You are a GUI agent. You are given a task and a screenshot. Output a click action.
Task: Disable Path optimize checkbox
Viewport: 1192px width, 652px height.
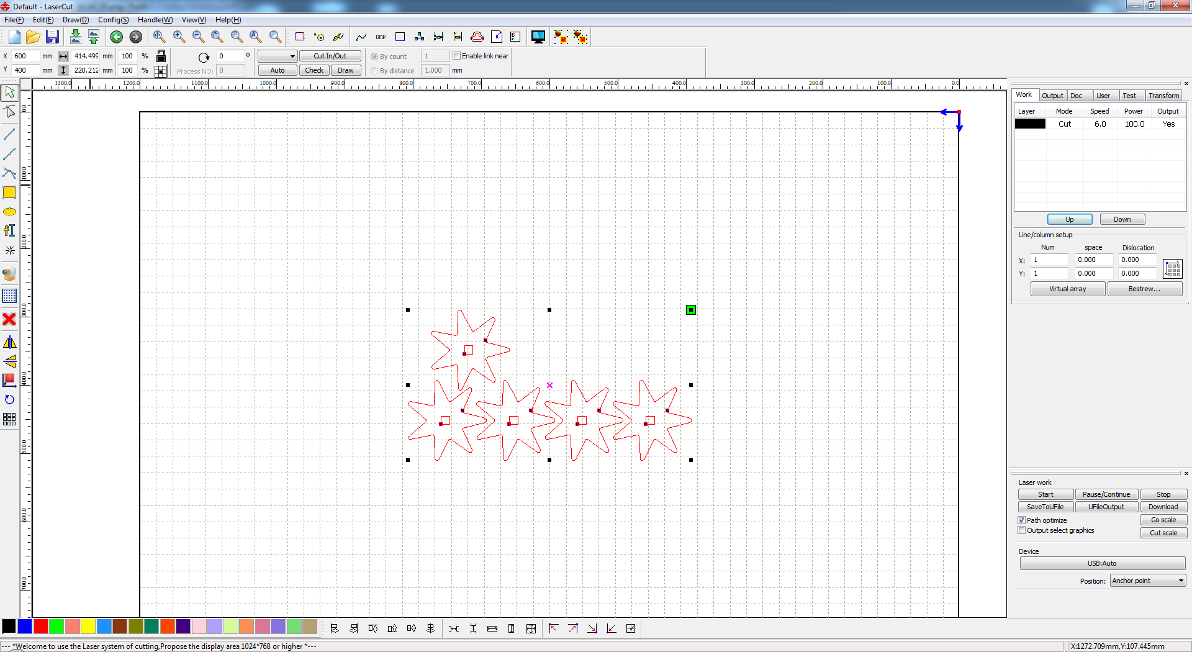click(1022, 520)
